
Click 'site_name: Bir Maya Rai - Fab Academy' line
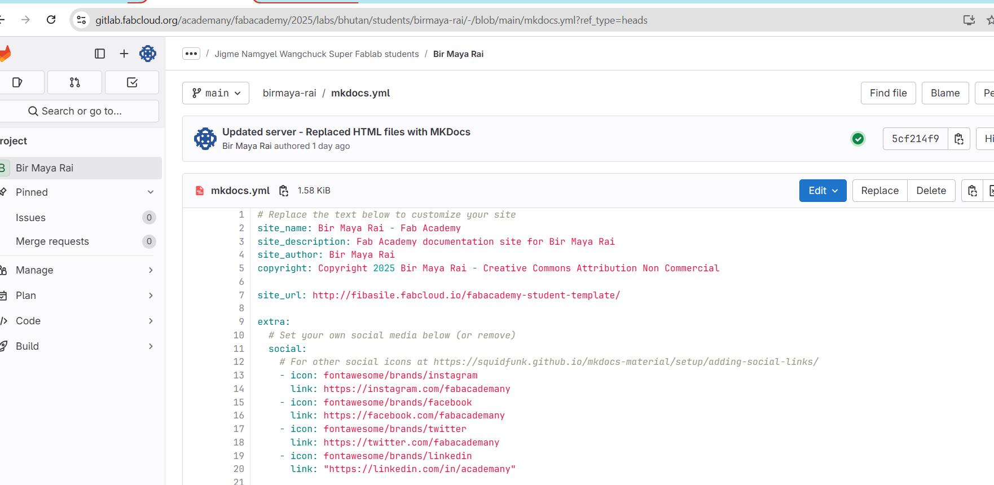359,228
